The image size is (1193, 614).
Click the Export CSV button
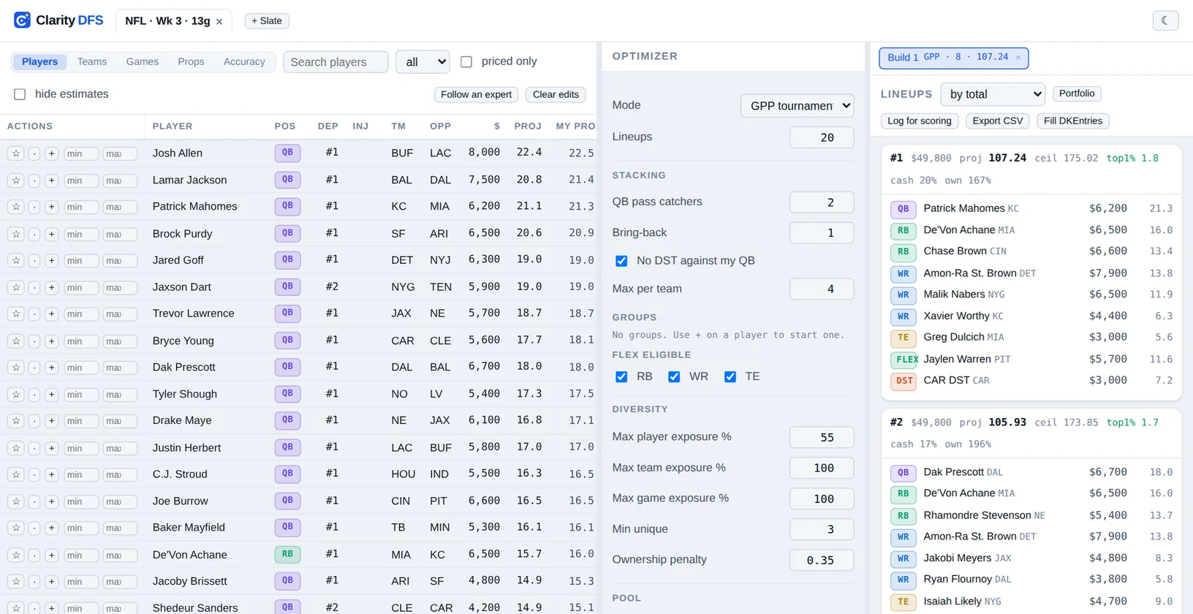997,121
